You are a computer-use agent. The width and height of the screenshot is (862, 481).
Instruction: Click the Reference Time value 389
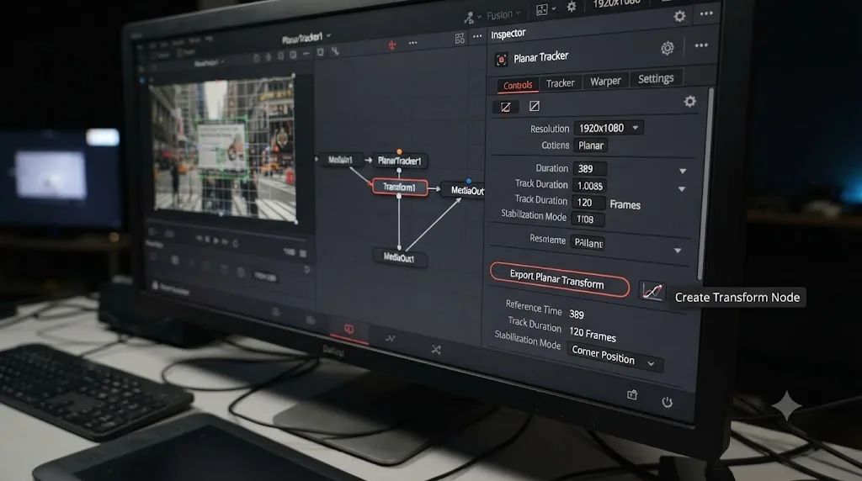pos(576,314)
